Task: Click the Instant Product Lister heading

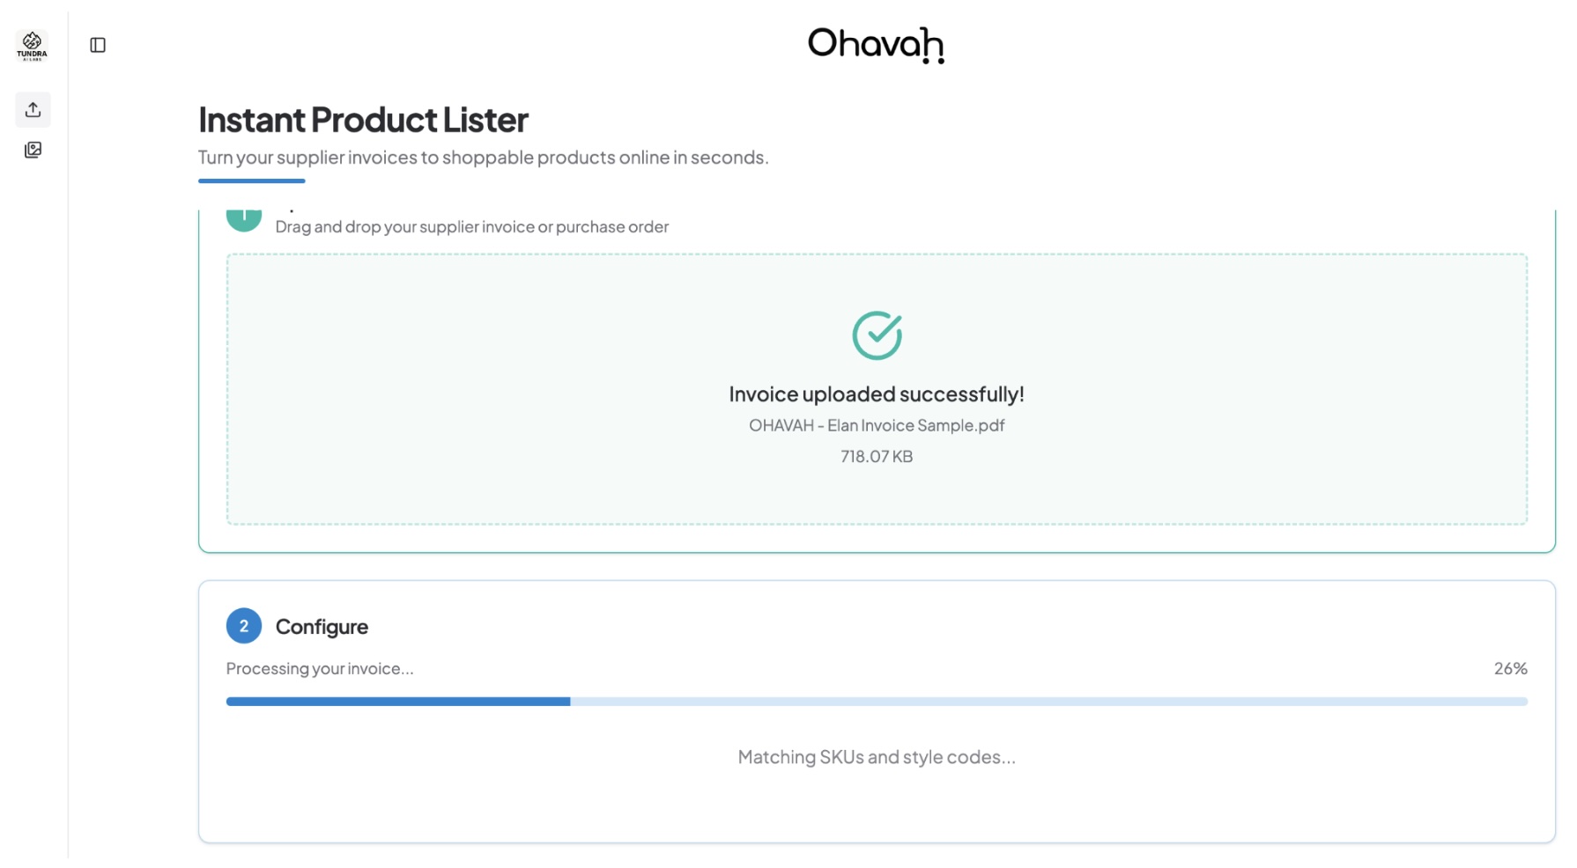Action: pos(363,119)
